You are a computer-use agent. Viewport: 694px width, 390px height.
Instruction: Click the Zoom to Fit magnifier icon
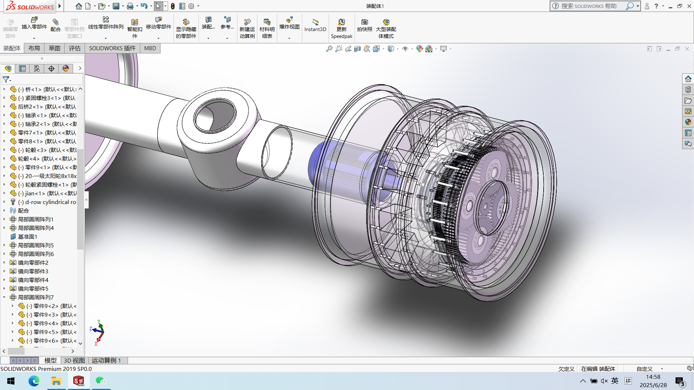tap(329, 49)
